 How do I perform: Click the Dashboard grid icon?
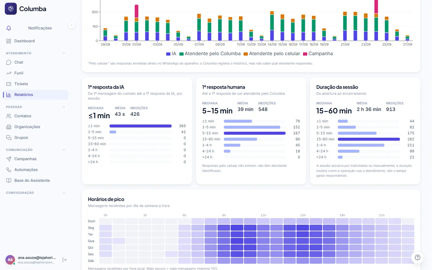tap(9, 41)
